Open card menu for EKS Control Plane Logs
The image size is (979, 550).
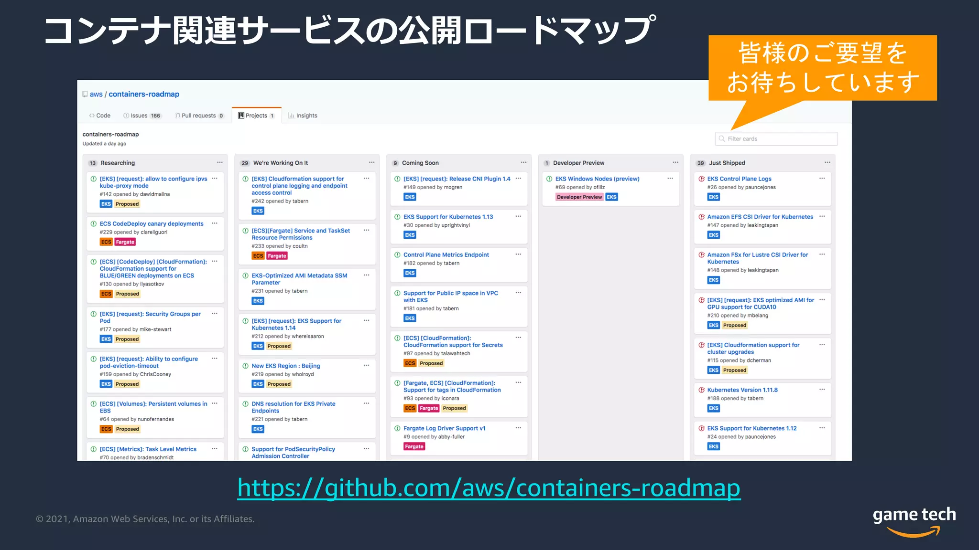point(822,179)
